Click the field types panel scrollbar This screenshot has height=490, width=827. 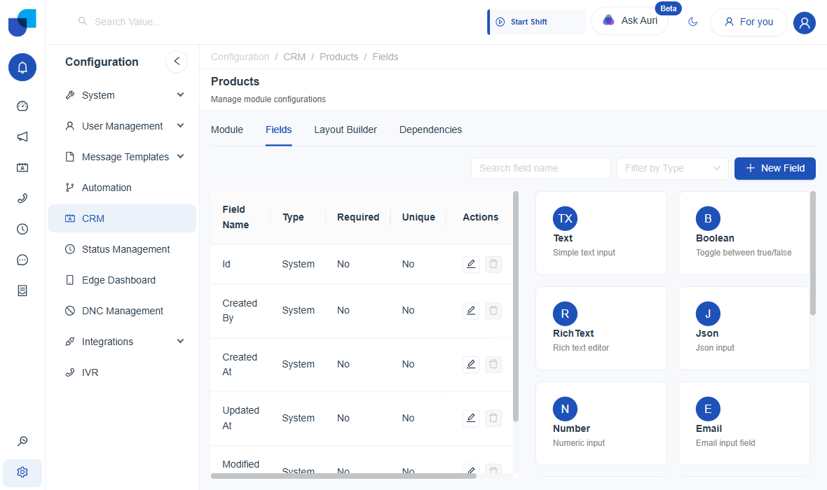813,253
